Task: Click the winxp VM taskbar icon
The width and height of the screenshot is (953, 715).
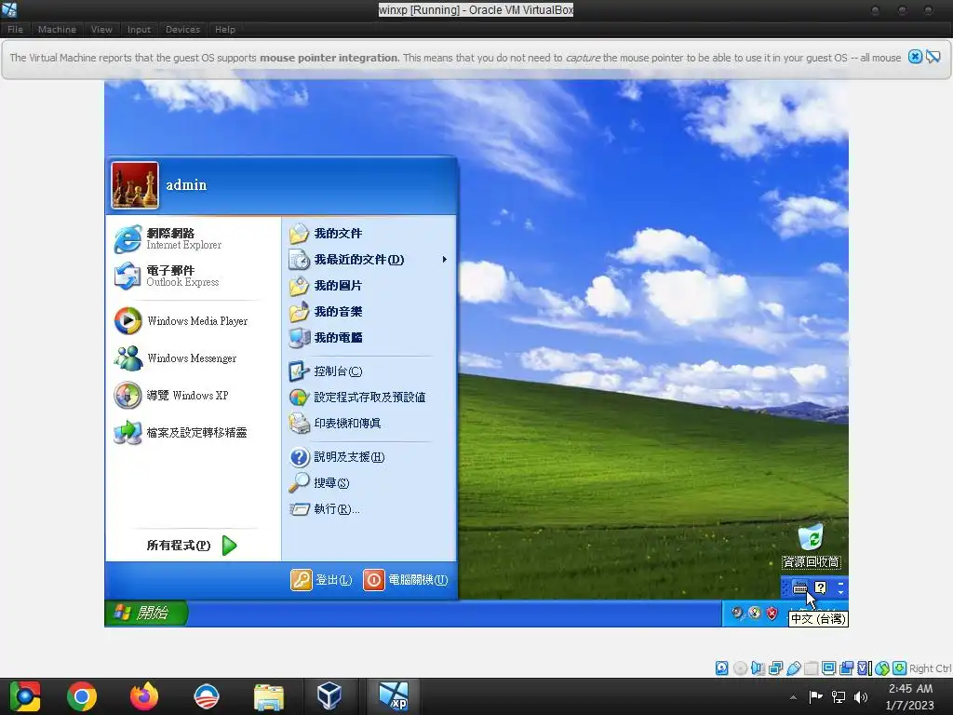Action: point(393,696)
